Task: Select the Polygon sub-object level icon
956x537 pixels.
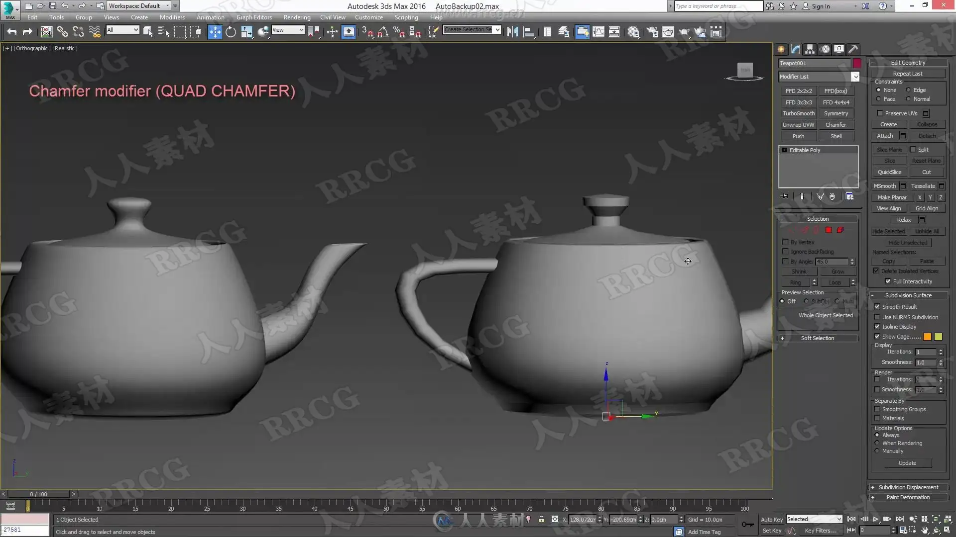Action: point(829,230)
